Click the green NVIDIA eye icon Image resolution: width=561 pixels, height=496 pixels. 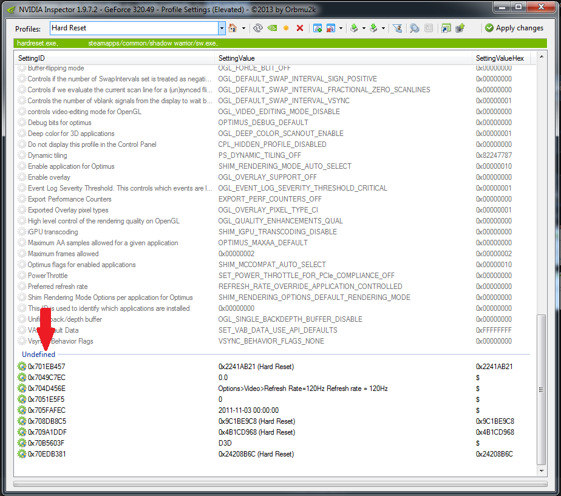(x=272, y=28)
